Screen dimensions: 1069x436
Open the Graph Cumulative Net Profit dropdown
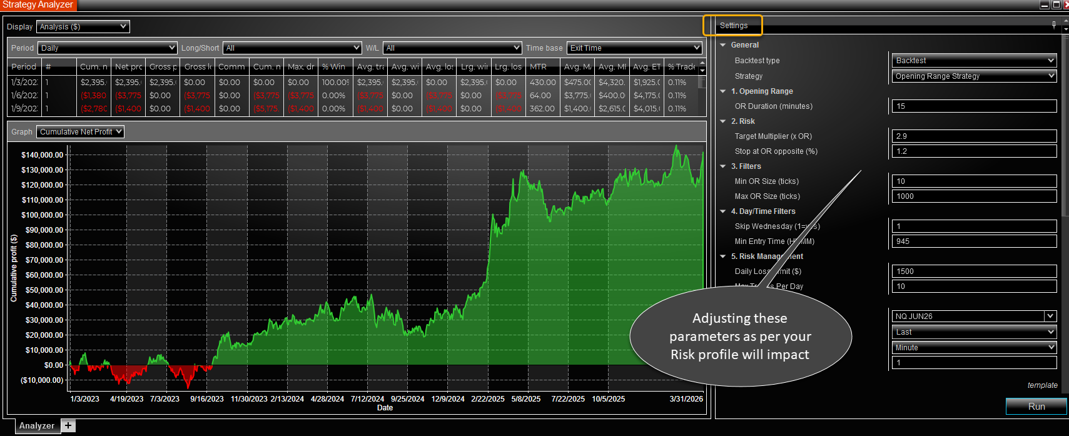[x=80, y=132]
